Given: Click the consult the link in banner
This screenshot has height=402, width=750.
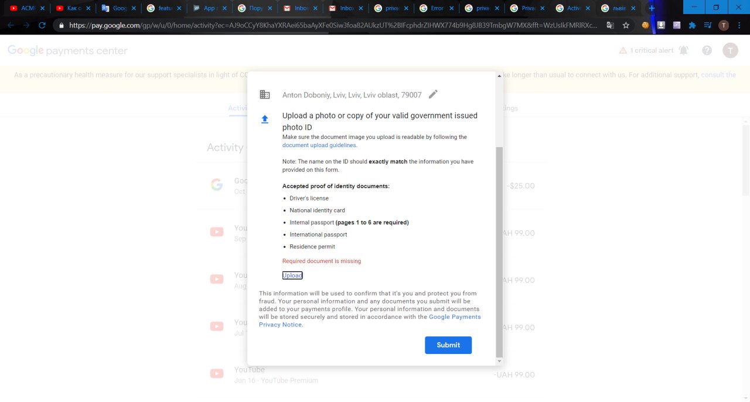Looking at the screenshot, I should 718,75.
